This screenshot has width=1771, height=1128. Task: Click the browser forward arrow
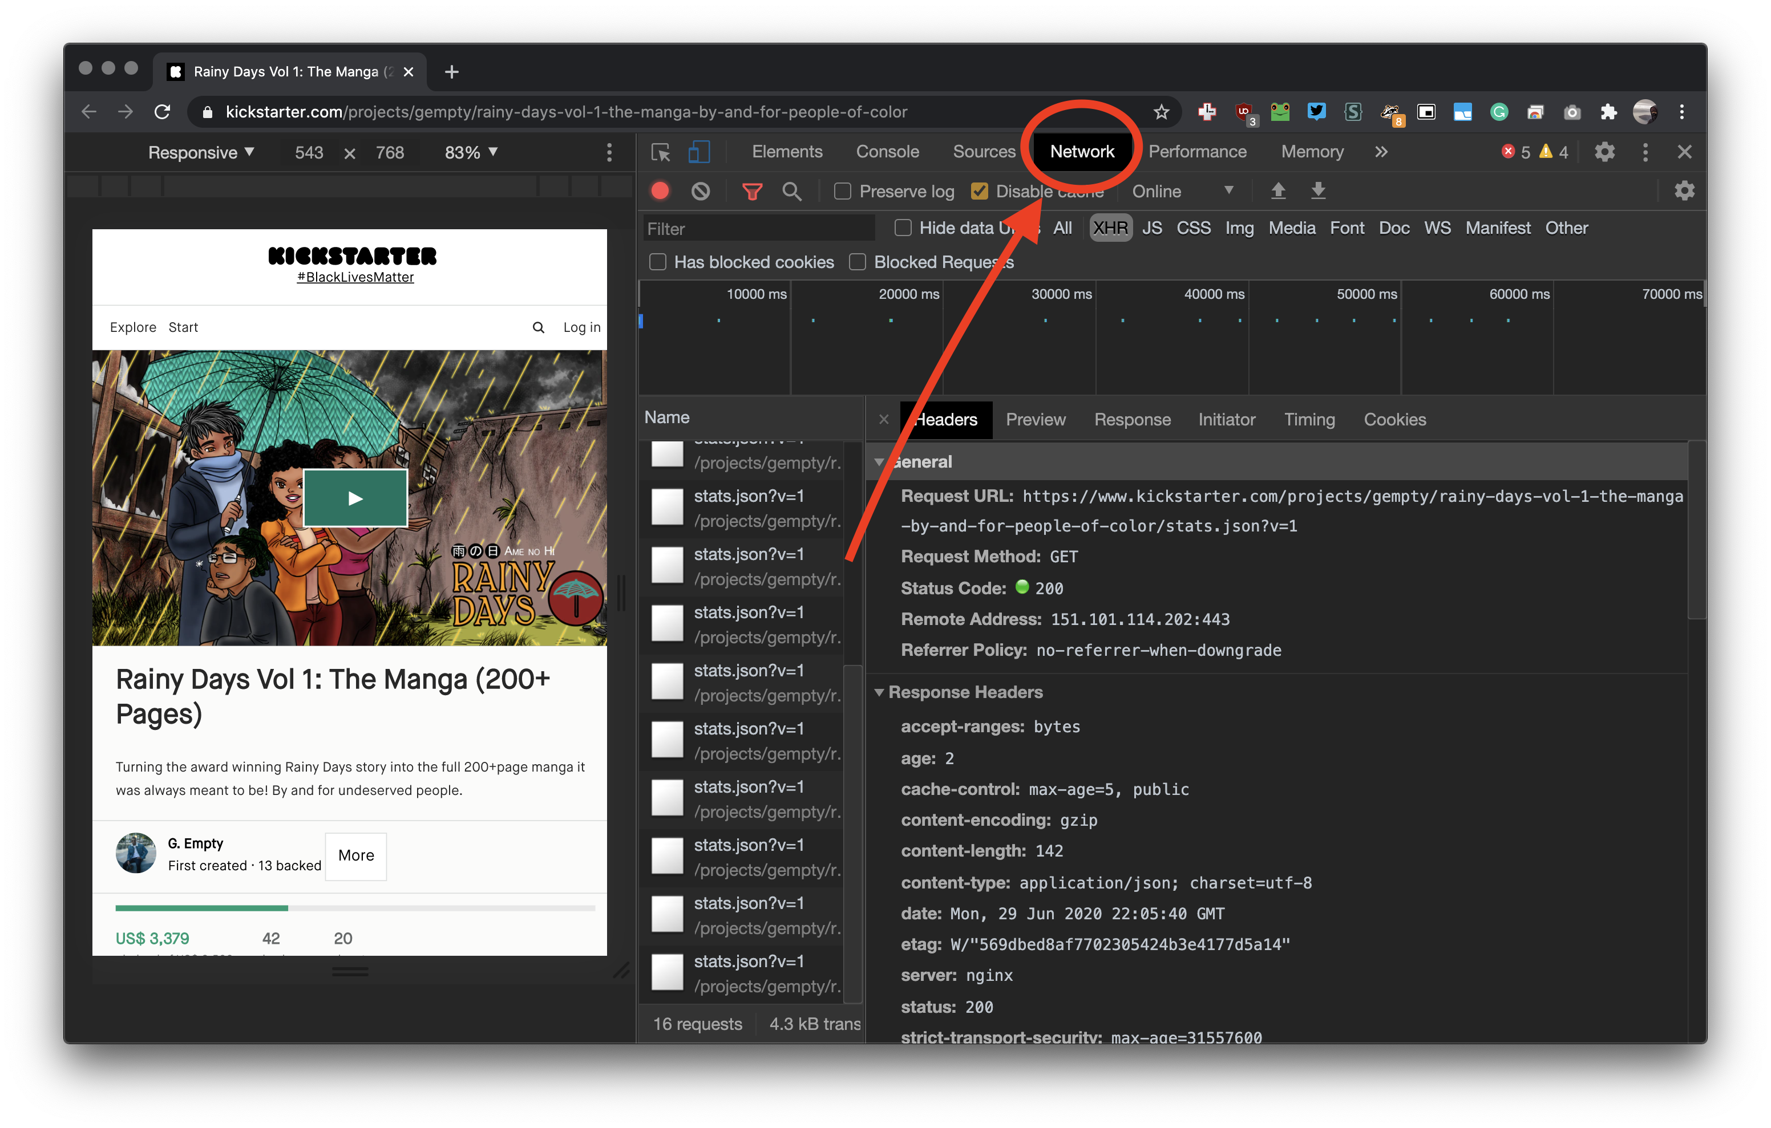pos(126,112)
